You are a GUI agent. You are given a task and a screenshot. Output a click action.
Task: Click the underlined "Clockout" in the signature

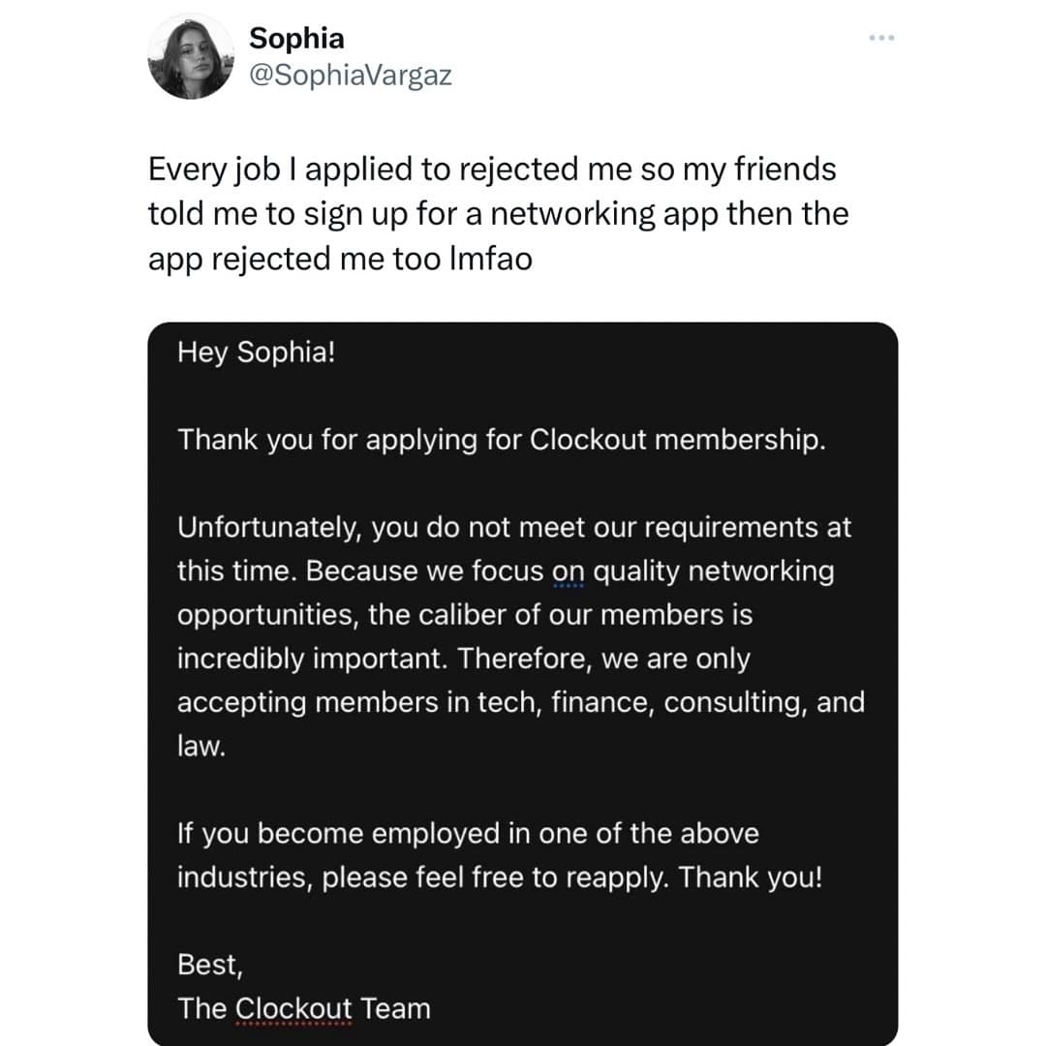[x=293, y=1008]
